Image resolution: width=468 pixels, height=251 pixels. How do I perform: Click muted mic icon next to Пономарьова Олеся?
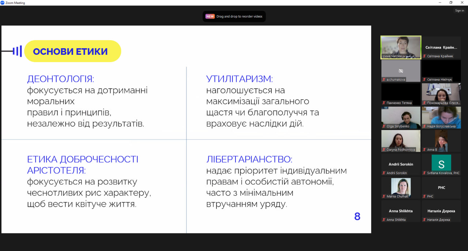[x=424, y=103]
